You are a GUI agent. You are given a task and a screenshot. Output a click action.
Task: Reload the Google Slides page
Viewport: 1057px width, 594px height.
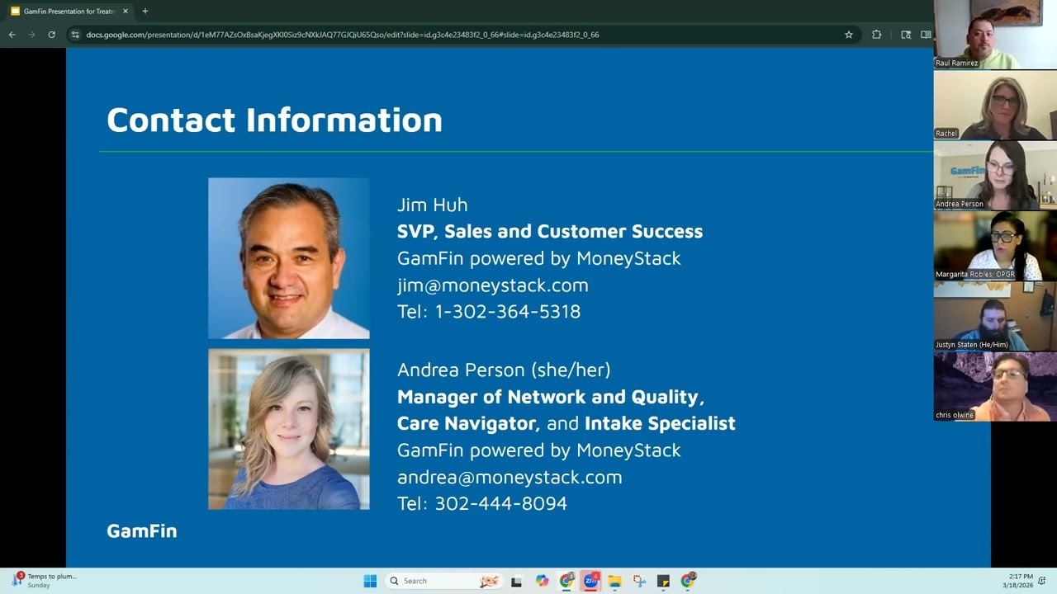point(51,35)
